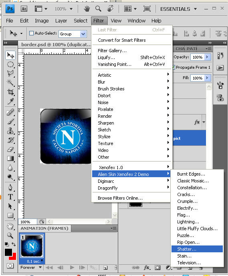The image size is (228, 276).
Task: Open the Animation panel options menu
Action: point(113,228)
